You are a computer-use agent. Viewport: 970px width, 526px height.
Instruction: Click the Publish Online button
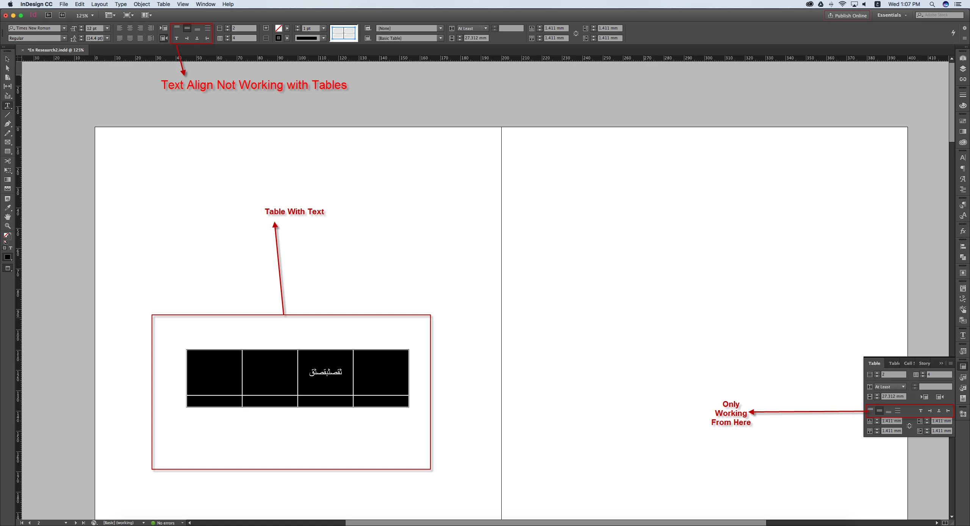847,16
